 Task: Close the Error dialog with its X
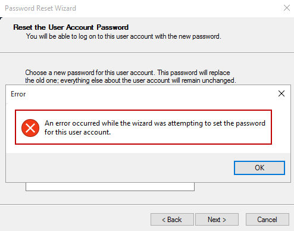click(282, 93)
